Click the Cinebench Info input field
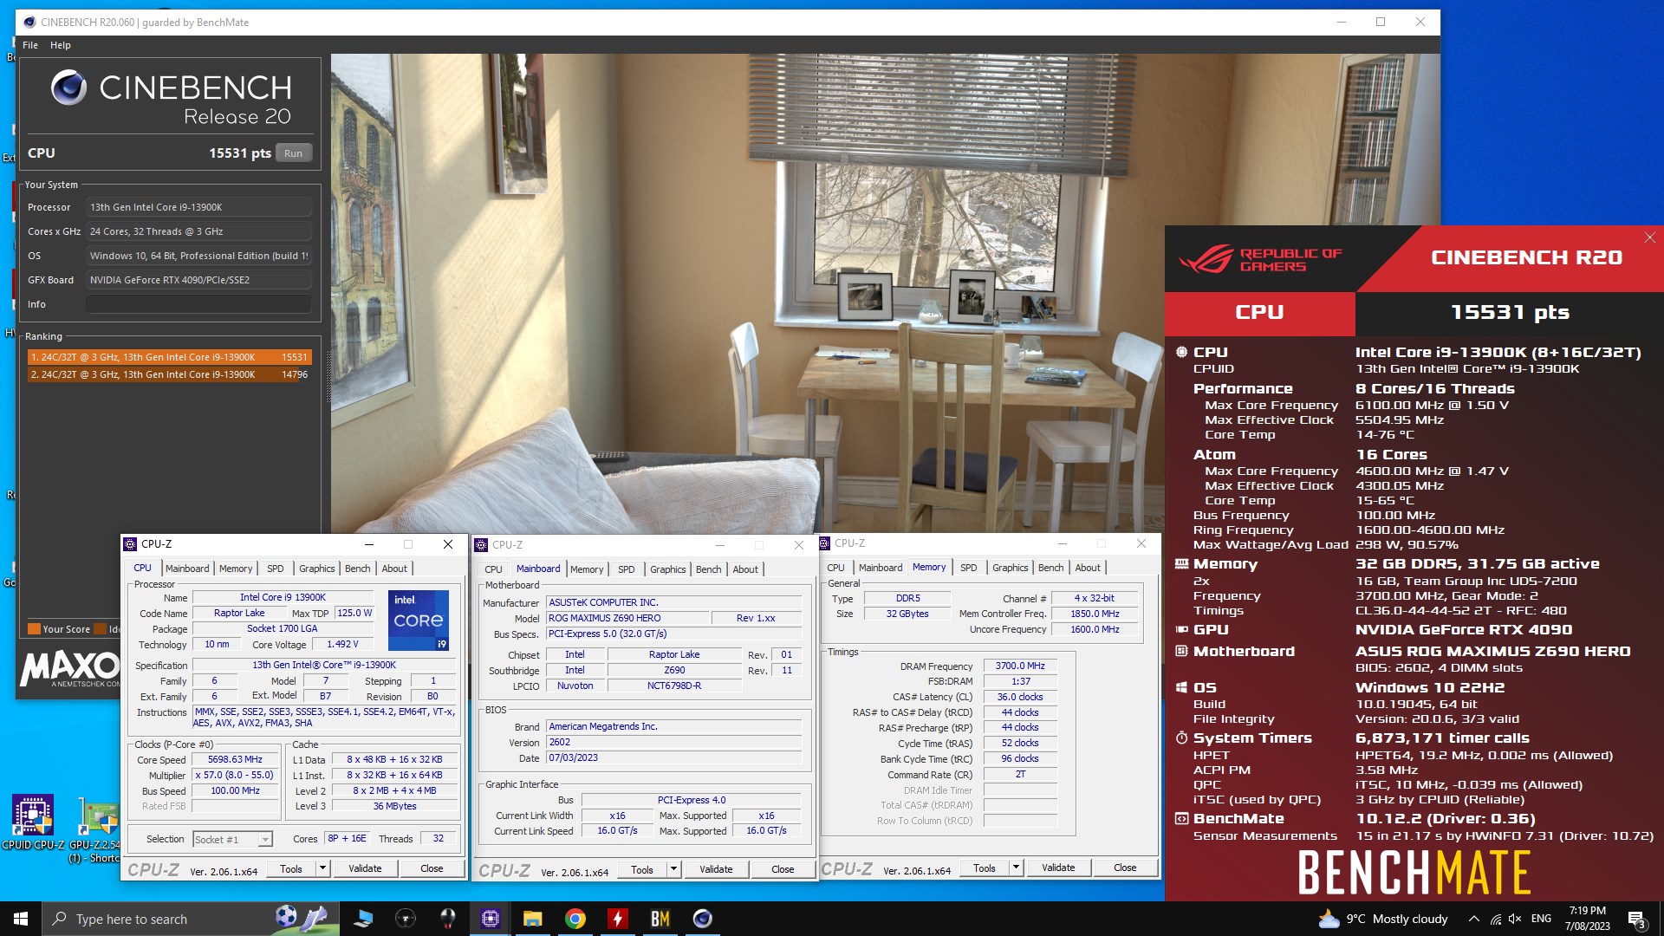Viewport: 1664px width, 936px height. coord(198,304)
